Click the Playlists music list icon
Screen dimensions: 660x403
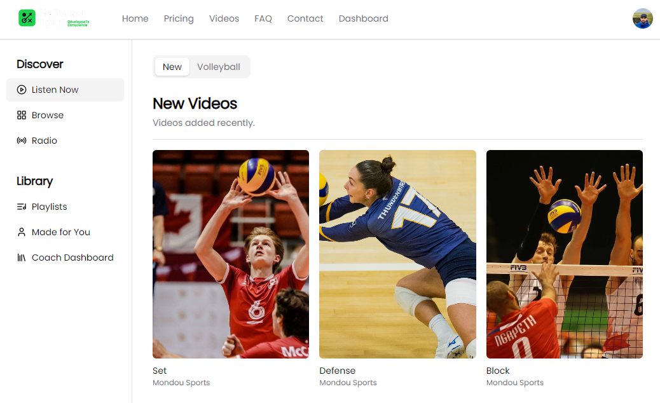[x=22, y=207]
